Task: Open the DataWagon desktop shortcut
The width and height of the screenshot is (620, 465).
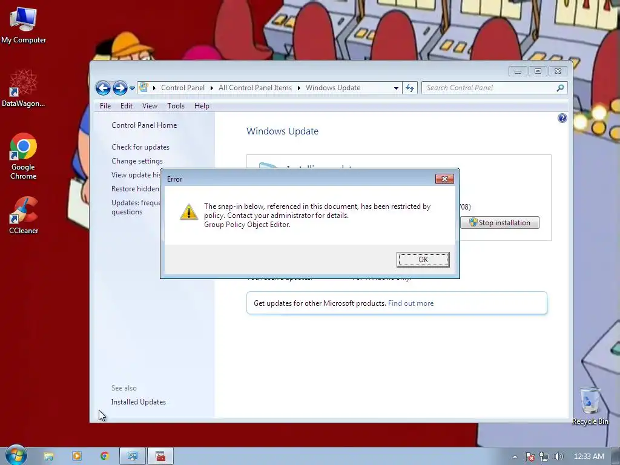Action: (x=24, y=88)
